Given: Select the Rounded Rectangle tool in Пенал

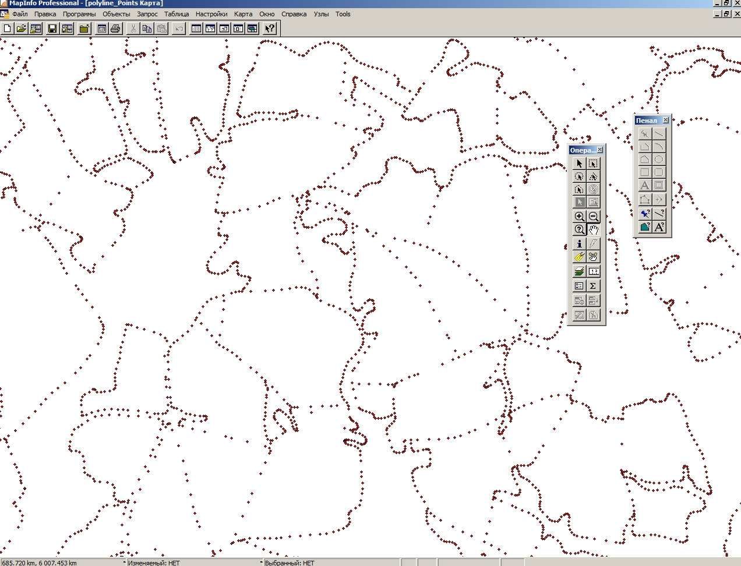Looking at the screenshot, I should point(658,172).
